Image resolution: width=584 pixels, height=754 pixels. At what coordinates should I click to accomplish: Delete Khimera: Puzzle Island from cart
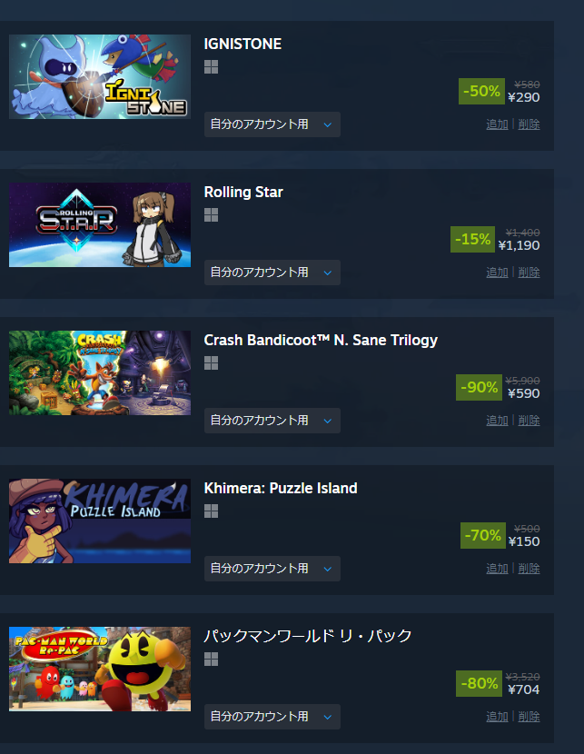[x=529, y=569]
